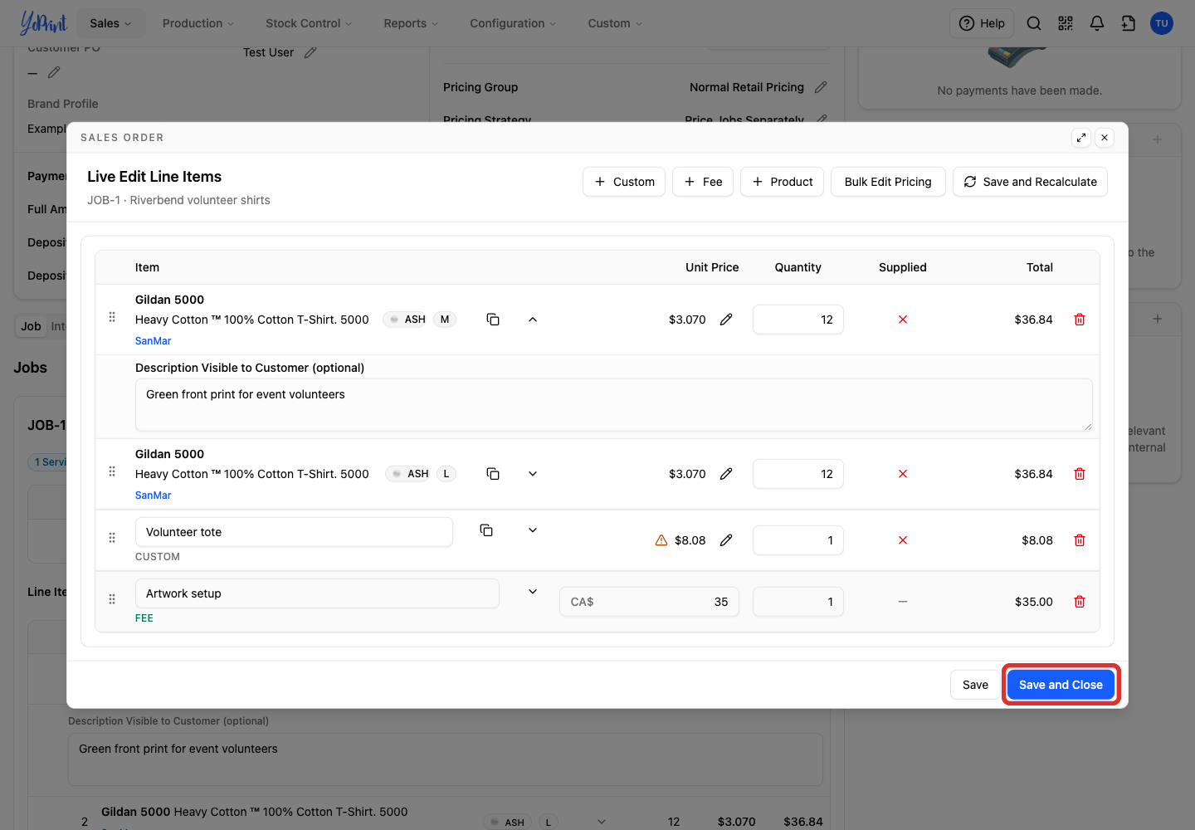
Task: Add a Custom line item
Action: 624,182
